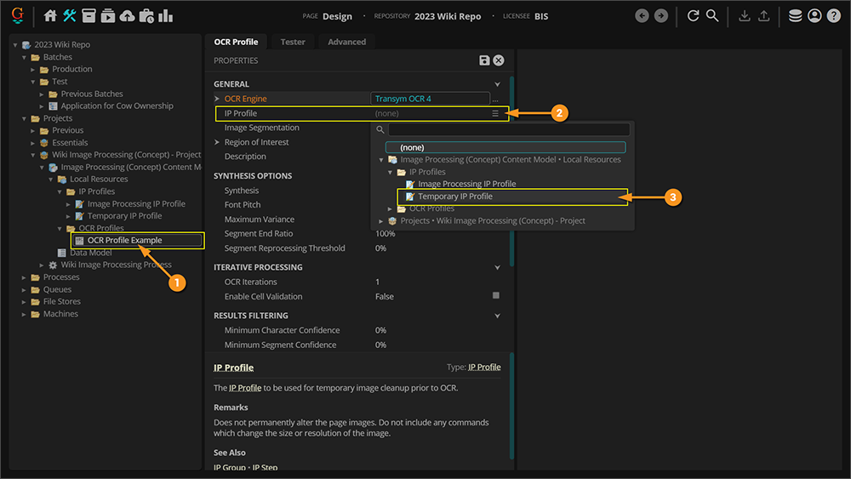851x479 pixels.
Task: Open the help question mark icon
Action: pyautogui.click(x=834, y=16)
